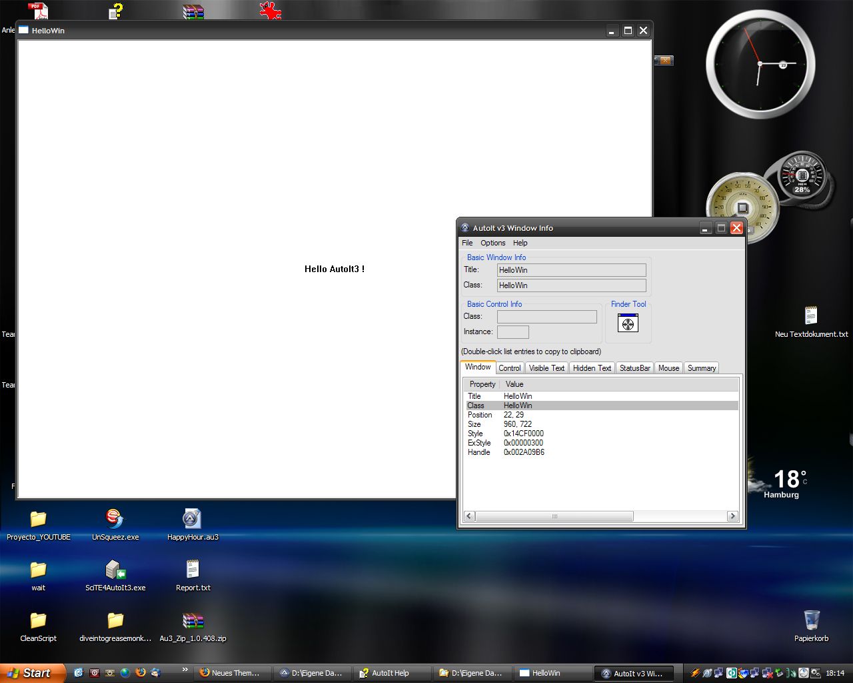The height and width of the screenshot is (683, 853).
Task: Open the SciTE4AutoIt3.exe installer icon
Action: [x=115, y=570]
